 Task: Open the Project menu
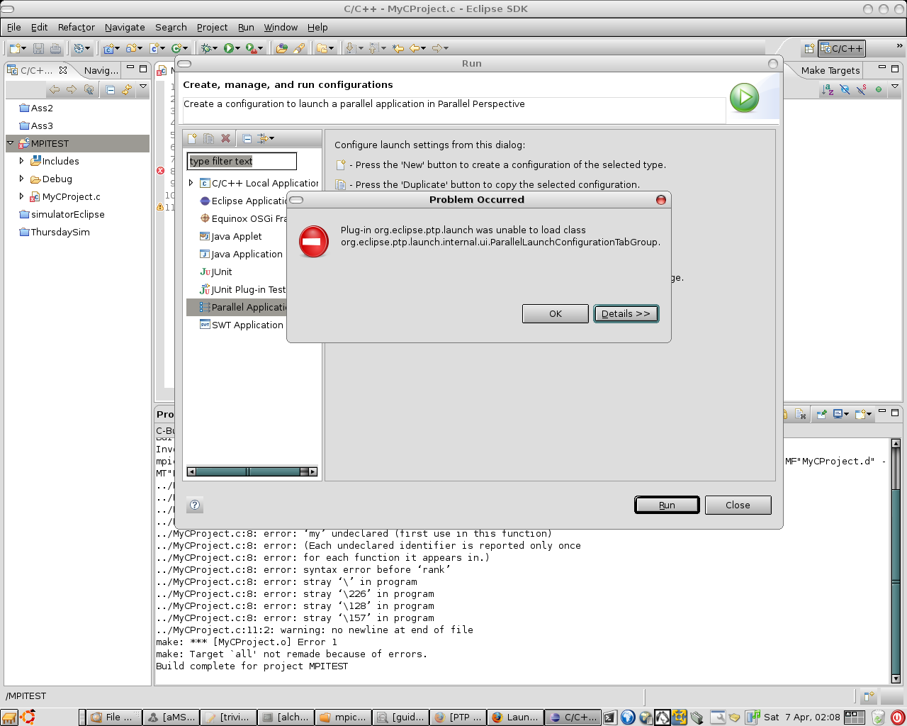coord(212,27)
